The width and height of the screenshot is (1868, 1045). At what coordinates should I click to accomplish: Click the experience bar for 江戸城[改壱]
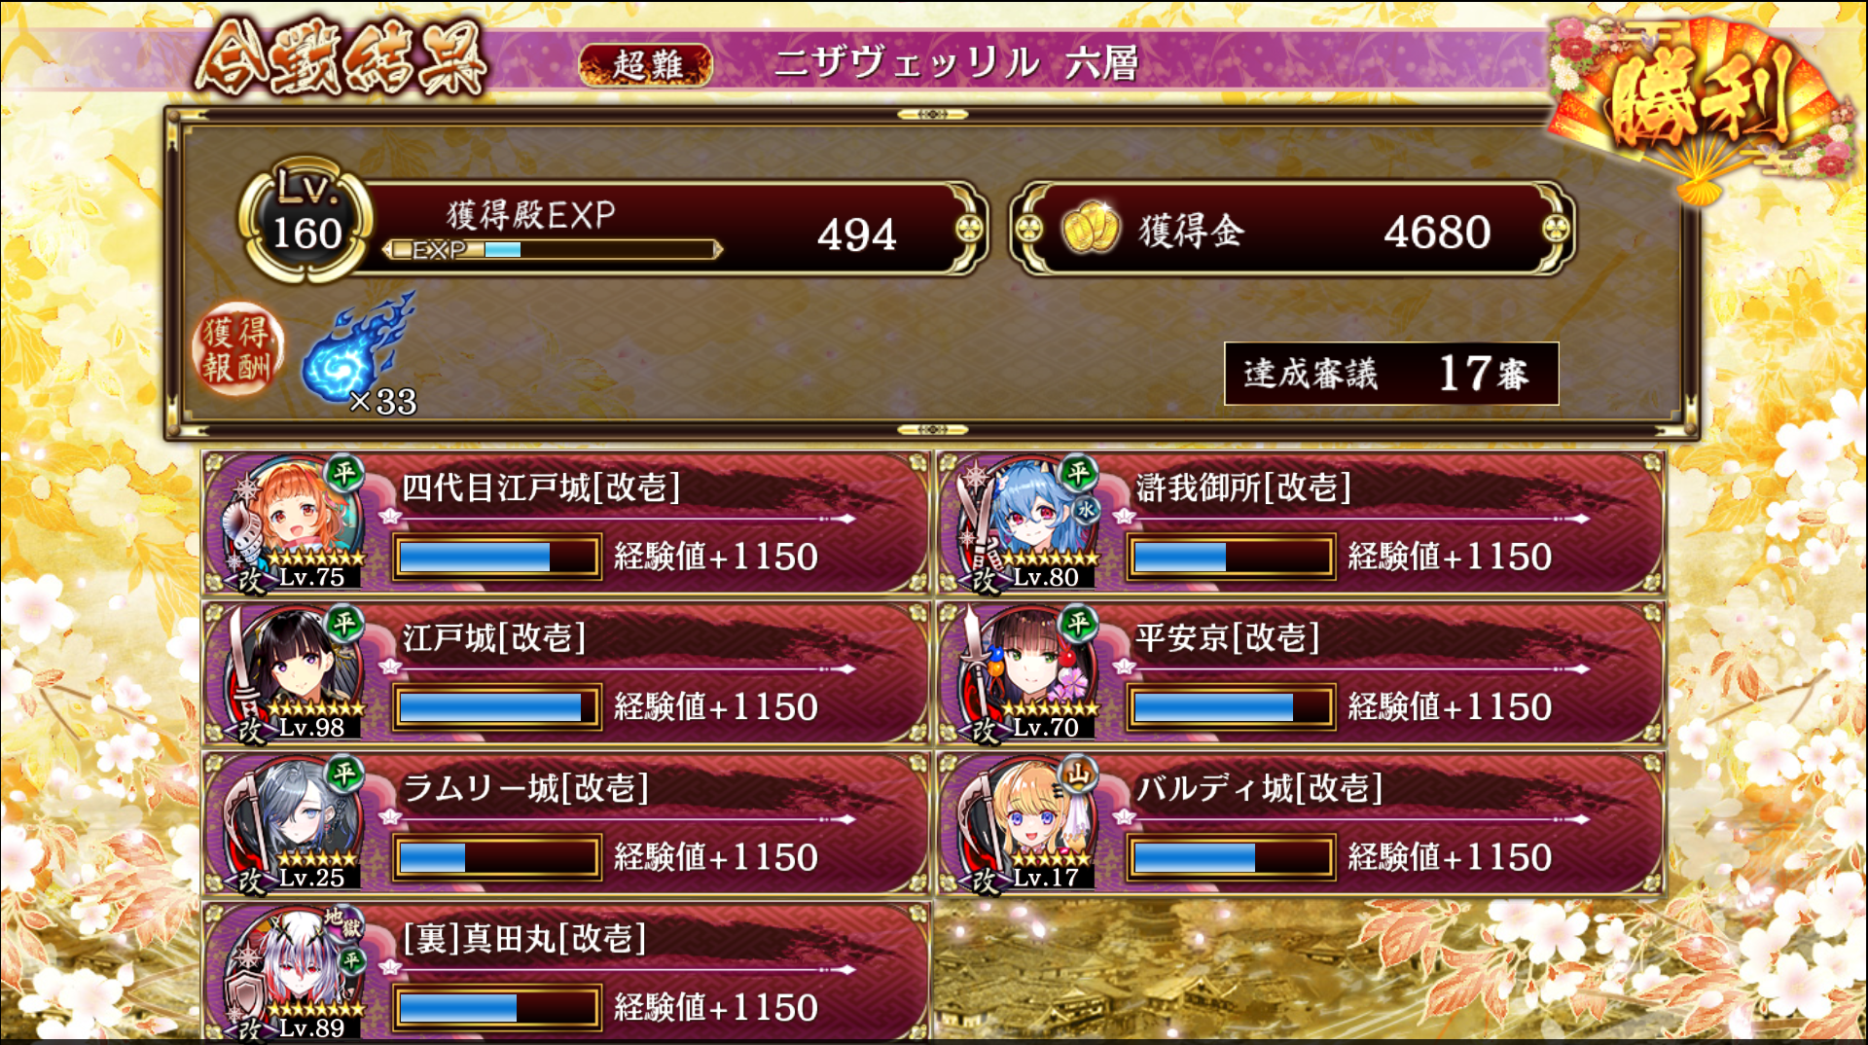(497, 707)
